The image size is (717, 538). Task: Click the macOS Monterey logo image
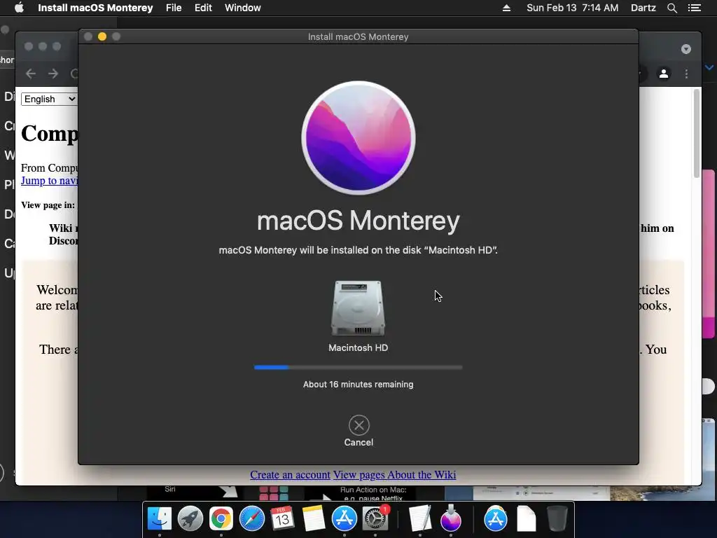coord(358,138)
